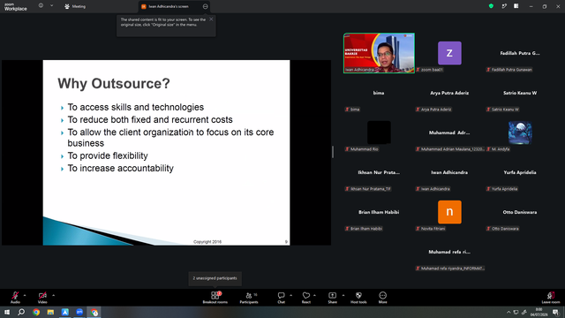The width and height of the screenshot is (565, 318).
Task: Open the Participants list
Action: (249, 298)
